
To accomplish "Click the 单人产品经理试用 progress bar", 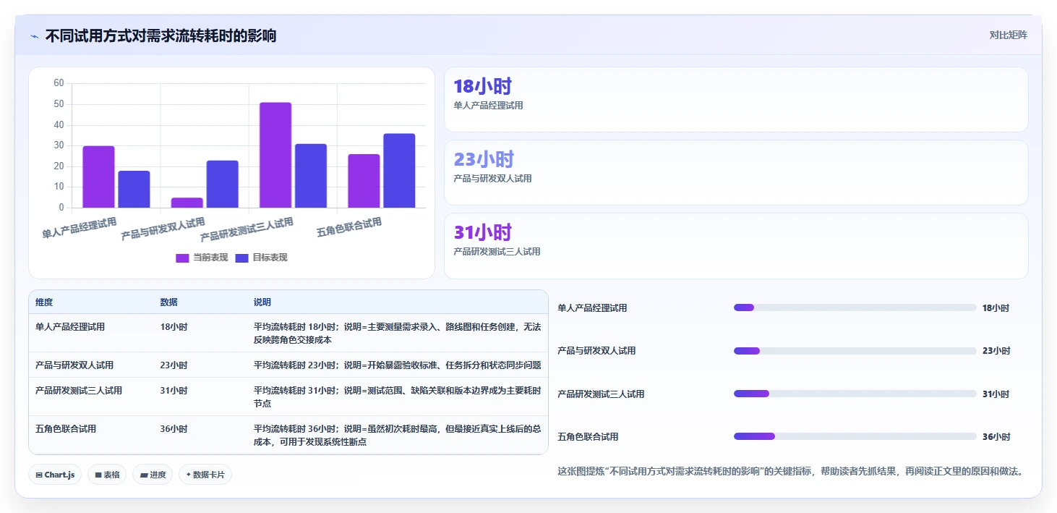I will point(855,308).
